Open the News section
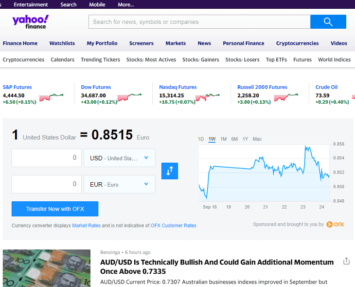The width and height of the screenshot is (355, 287). (204, 43)
